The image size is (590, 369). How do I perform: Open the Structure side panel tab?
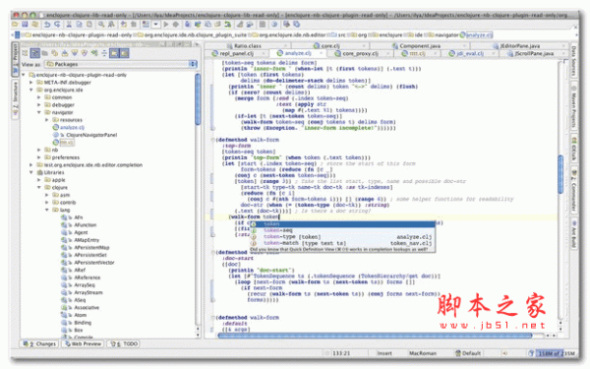coord(16,98)
